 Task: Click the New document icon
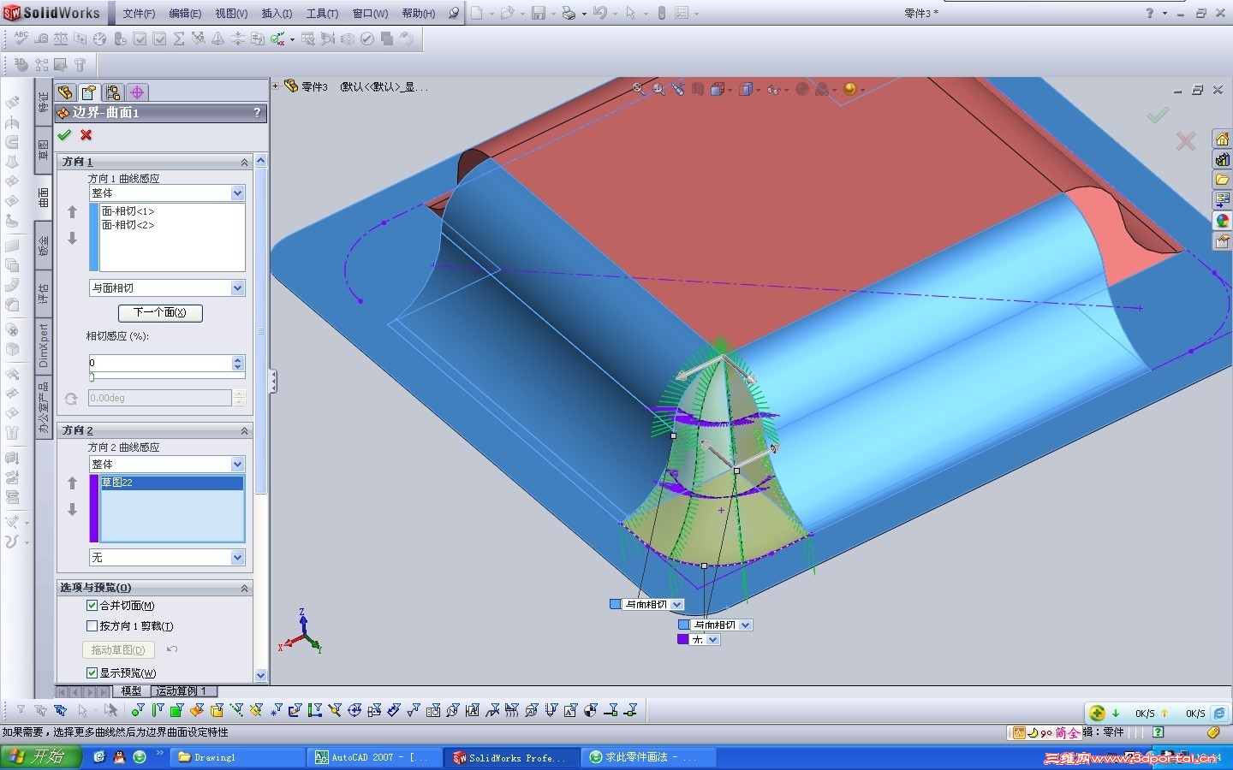[x=477, y=13]
